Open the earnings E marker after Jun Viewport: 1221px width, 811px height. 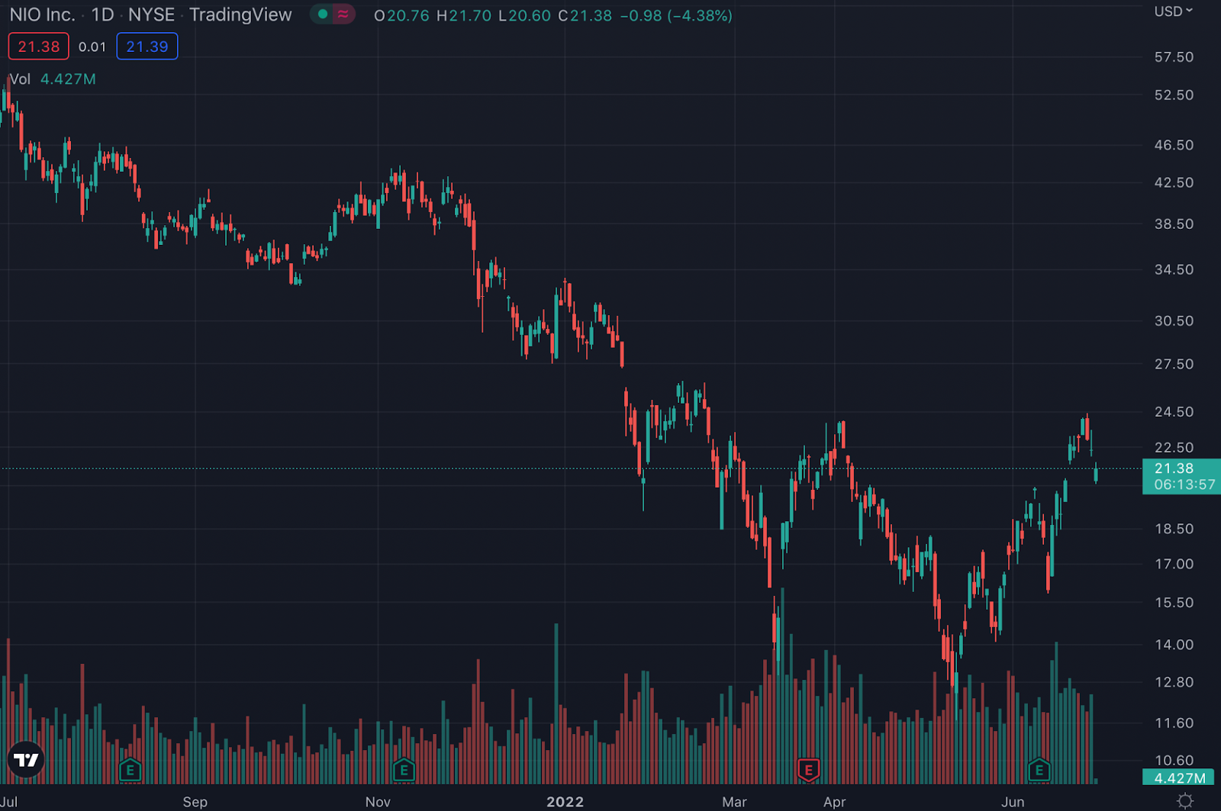pos(1039,770)
